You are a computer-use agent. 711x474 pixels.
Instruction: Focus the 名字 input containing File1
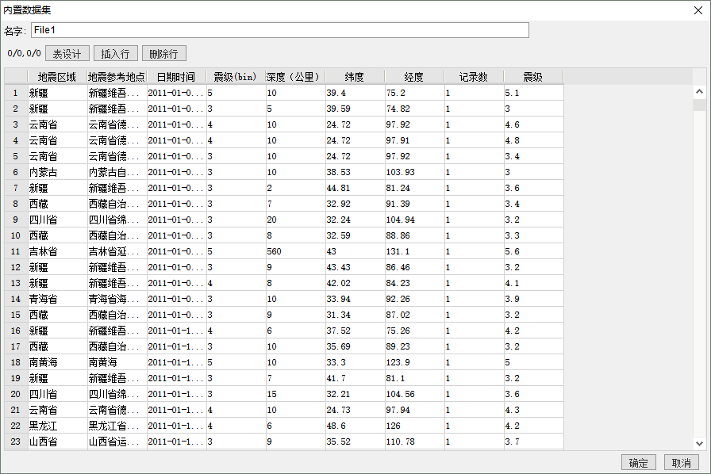click(x=280, y=30)
